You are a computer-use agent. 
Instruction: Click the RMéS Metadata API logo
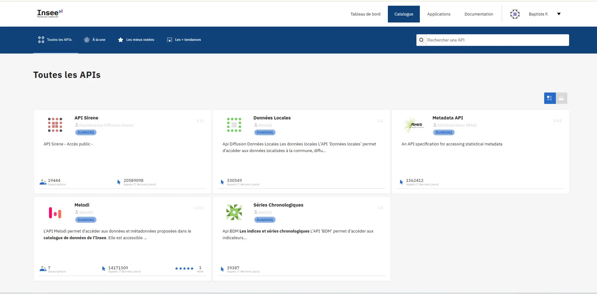pos(414,125)
